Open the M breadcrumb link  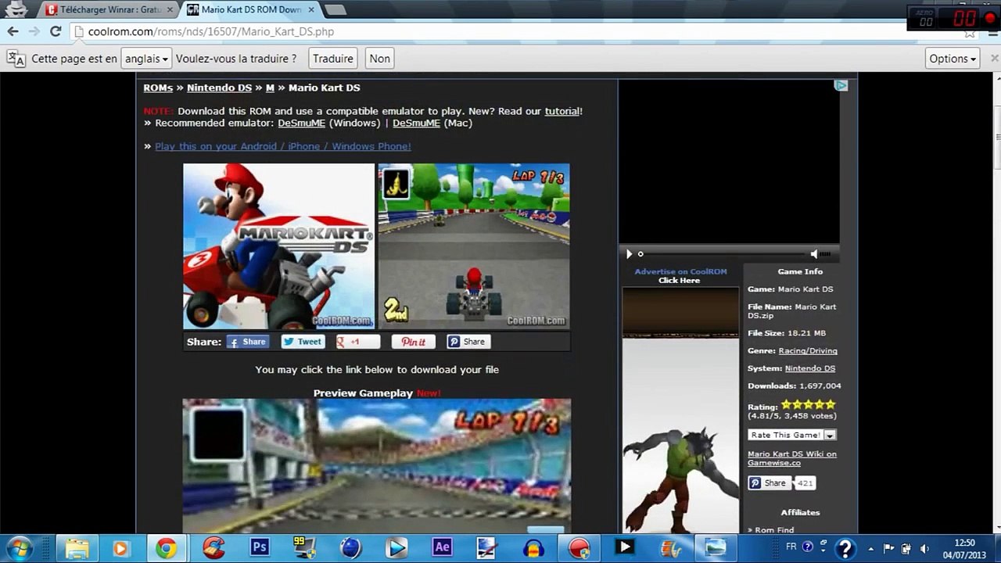point(270,88)
